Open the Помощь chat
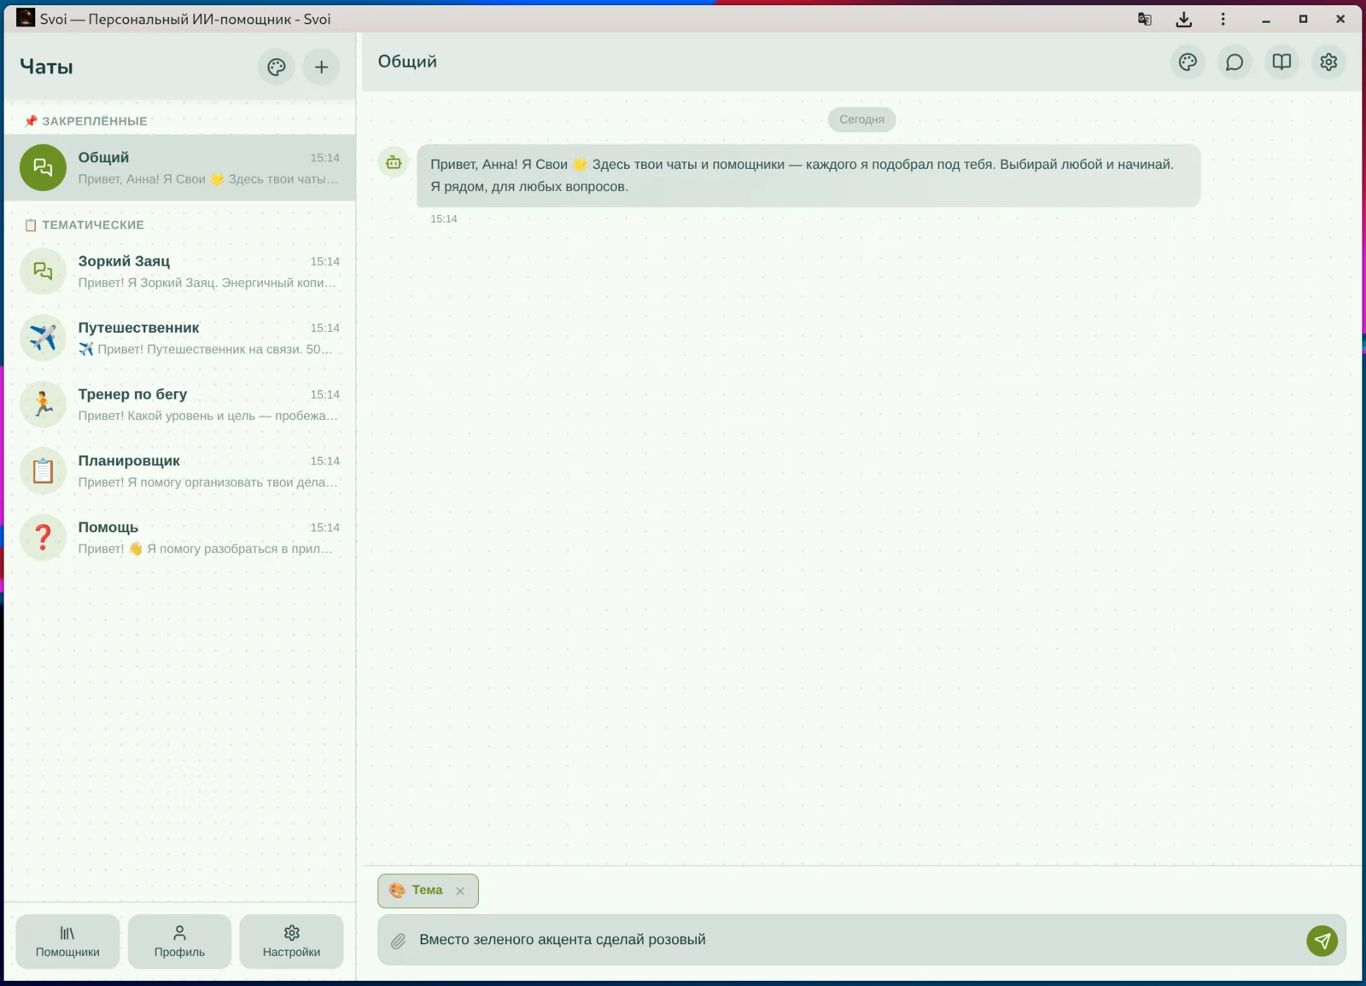Viewport: 1366px width, 986px height. click(x=179, y=538)
